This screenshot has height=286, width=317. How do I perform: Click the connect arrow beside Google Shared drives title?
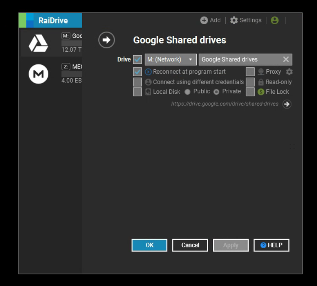pos(106,40)
